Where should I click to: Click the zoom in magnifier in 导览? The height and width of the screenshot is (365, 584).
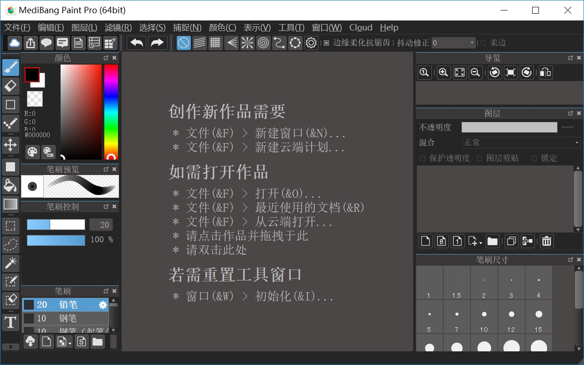444,72
